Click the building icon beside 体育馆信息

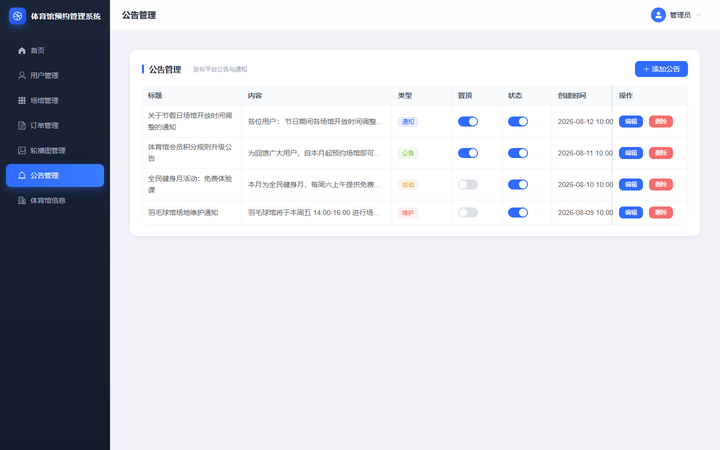point(22,200)
